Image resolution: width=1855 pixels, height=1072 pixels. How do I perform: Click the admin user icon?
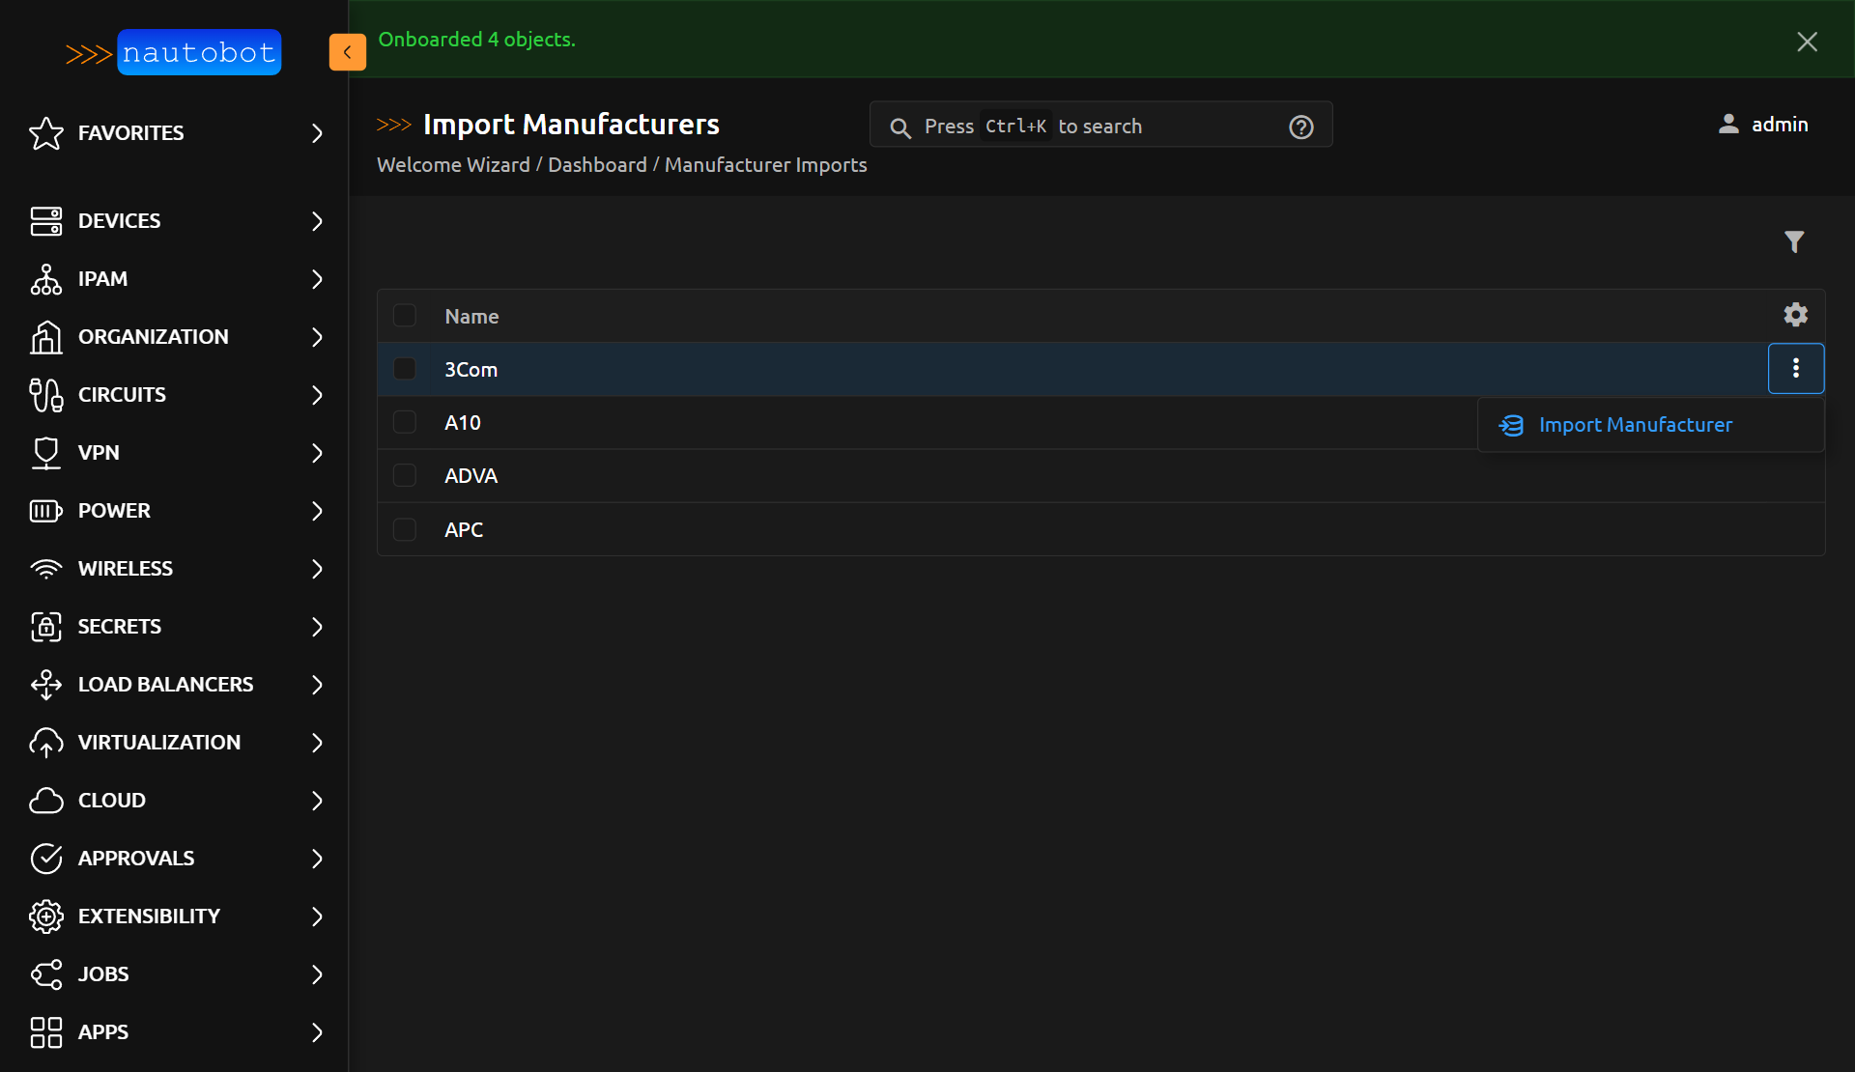tap(1729, 124)
